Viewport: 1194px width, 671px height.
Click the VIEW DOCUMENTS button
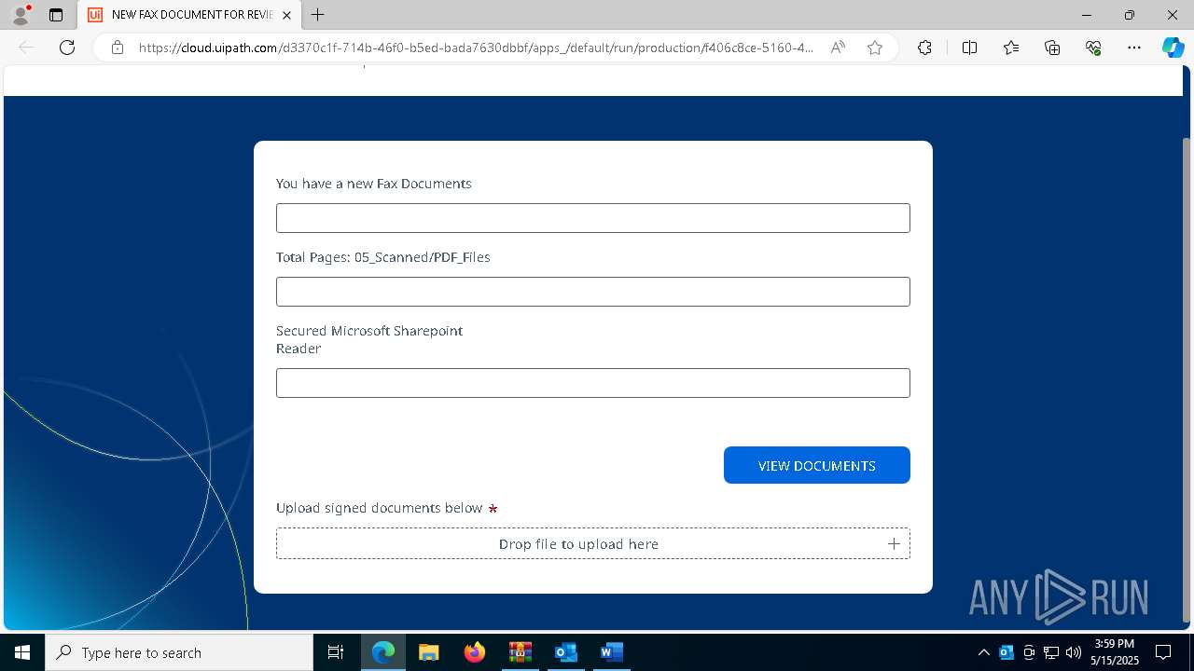pyautogui.click(x=817, y=465)
